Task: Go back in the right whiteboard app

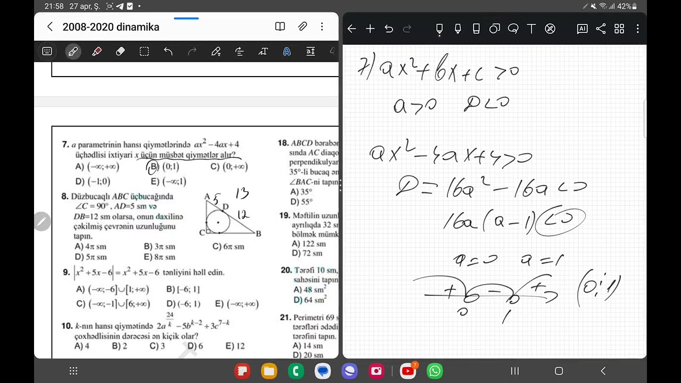Action: click(x=352, y=29)
